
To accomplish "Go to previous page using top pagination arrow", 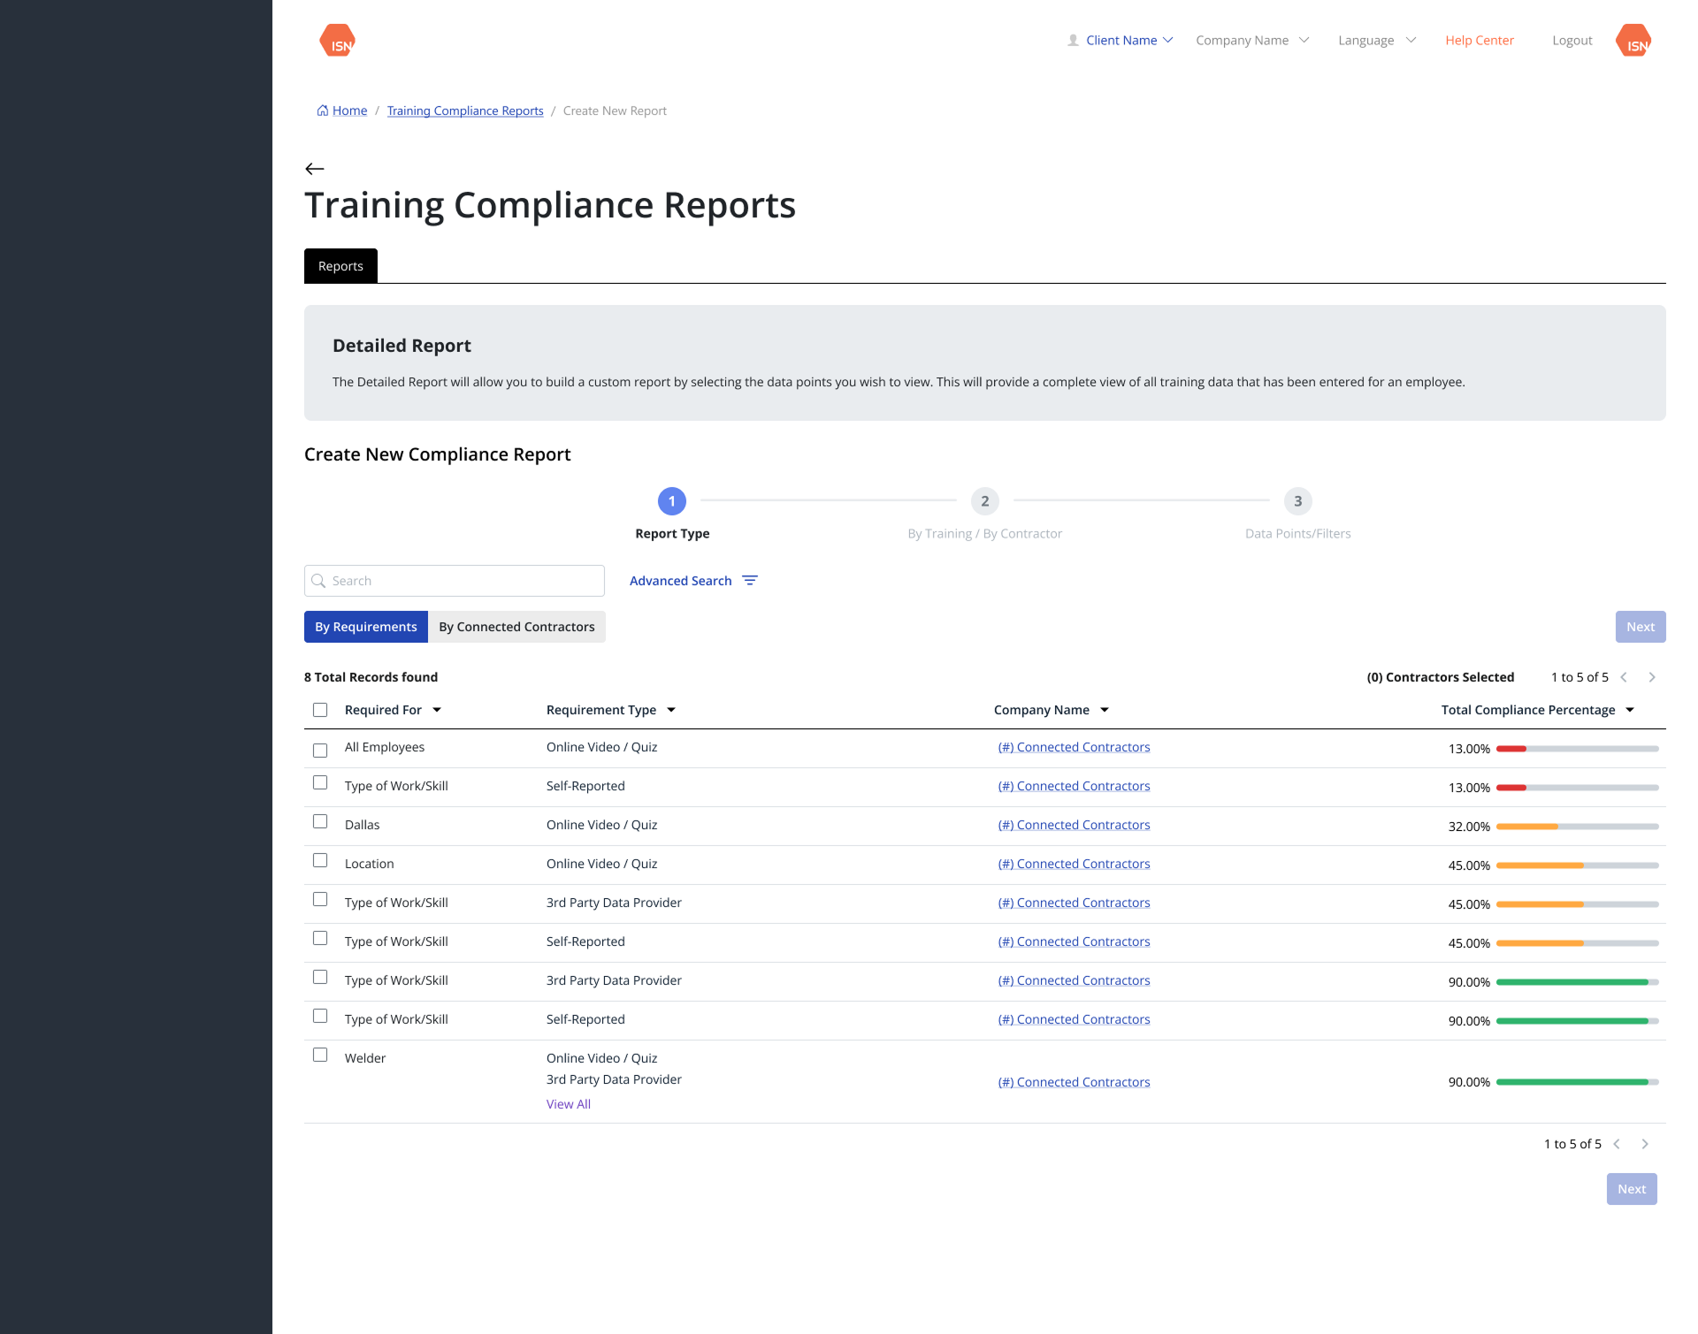I will [1624, 677].
